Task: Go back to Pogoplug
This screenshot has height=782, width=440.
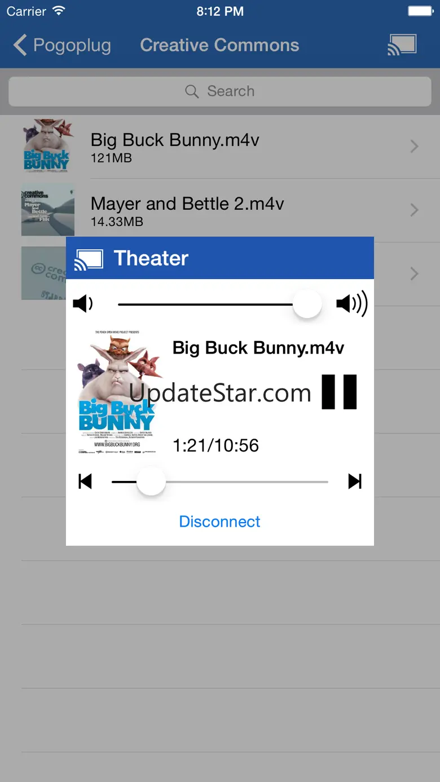Action: pyautogui.click(x=62, y=45)
